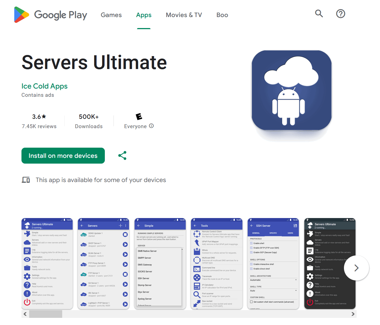Click the scrollbar left arrow
Viewport: 380px width, 325px height.
coord(25,314)
